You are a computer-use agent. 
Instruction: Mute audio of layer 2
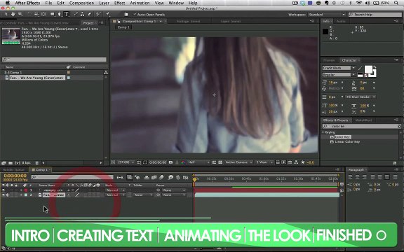point(8,195)
